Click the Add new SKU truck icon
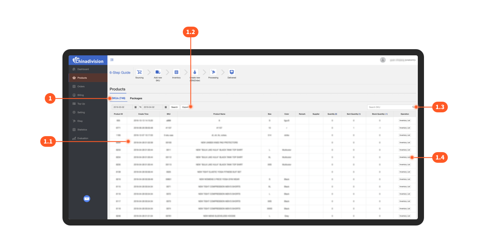Screen dimensions: 493x246 pos(158,72)
